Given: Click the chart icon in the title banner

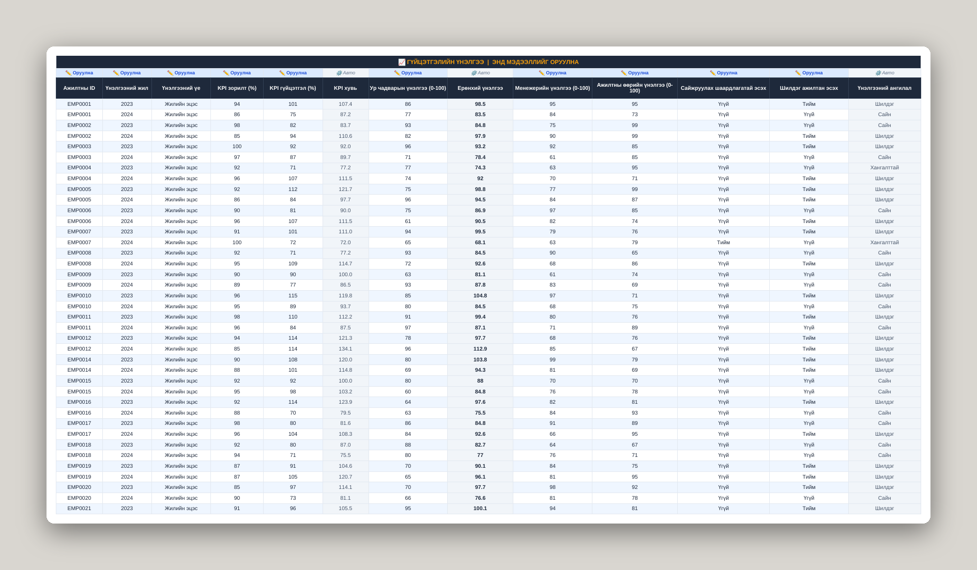Looking at the screenshot, I should coord(402,62).
